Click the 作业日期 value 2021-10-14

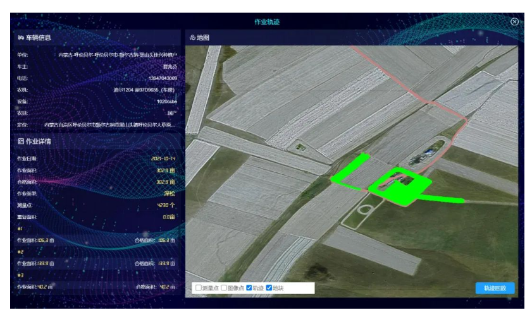pyautogui.click(x=163, y=158)
